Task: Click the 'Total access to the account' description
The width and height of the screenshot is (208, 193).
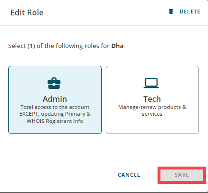Action: [55, 114]
